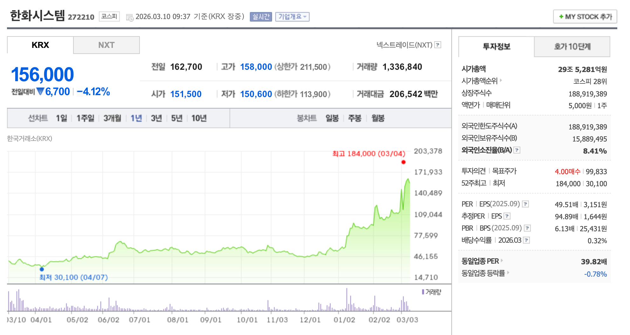Switch to 일봉 candlestick chart
The height and width of the screenshot is (335, 630).
click(332, 118)
